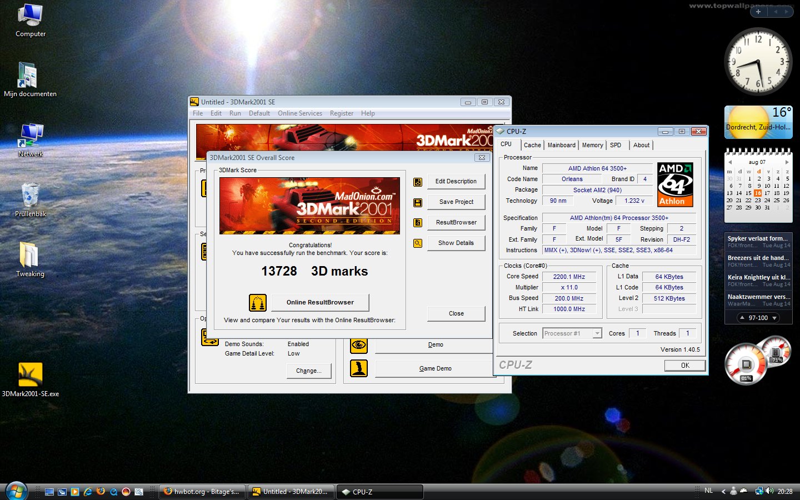Click the taskbar clock showing 20:28
This screenshot has width=800, height=500.
tap(784, 491)
